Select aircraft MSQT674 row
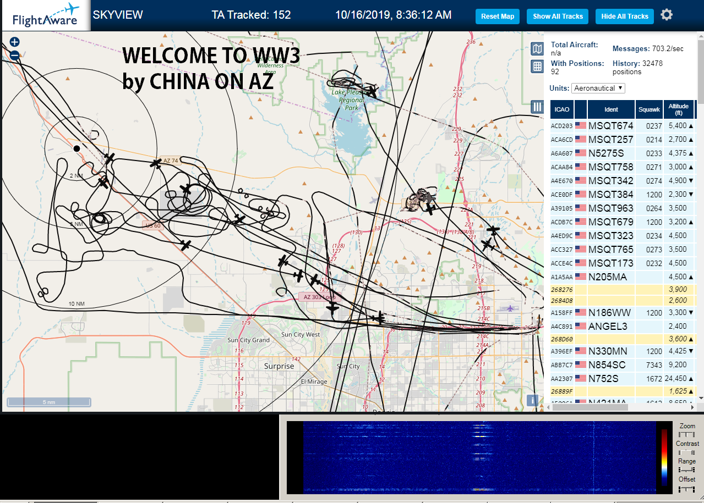This screenshot has width=704, height=503. [623, 126]
